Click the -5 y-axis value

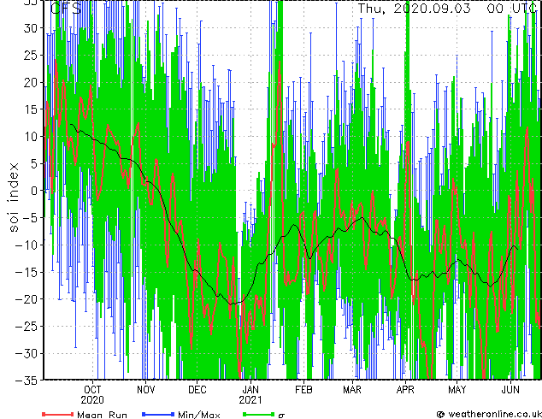(31, 218)
